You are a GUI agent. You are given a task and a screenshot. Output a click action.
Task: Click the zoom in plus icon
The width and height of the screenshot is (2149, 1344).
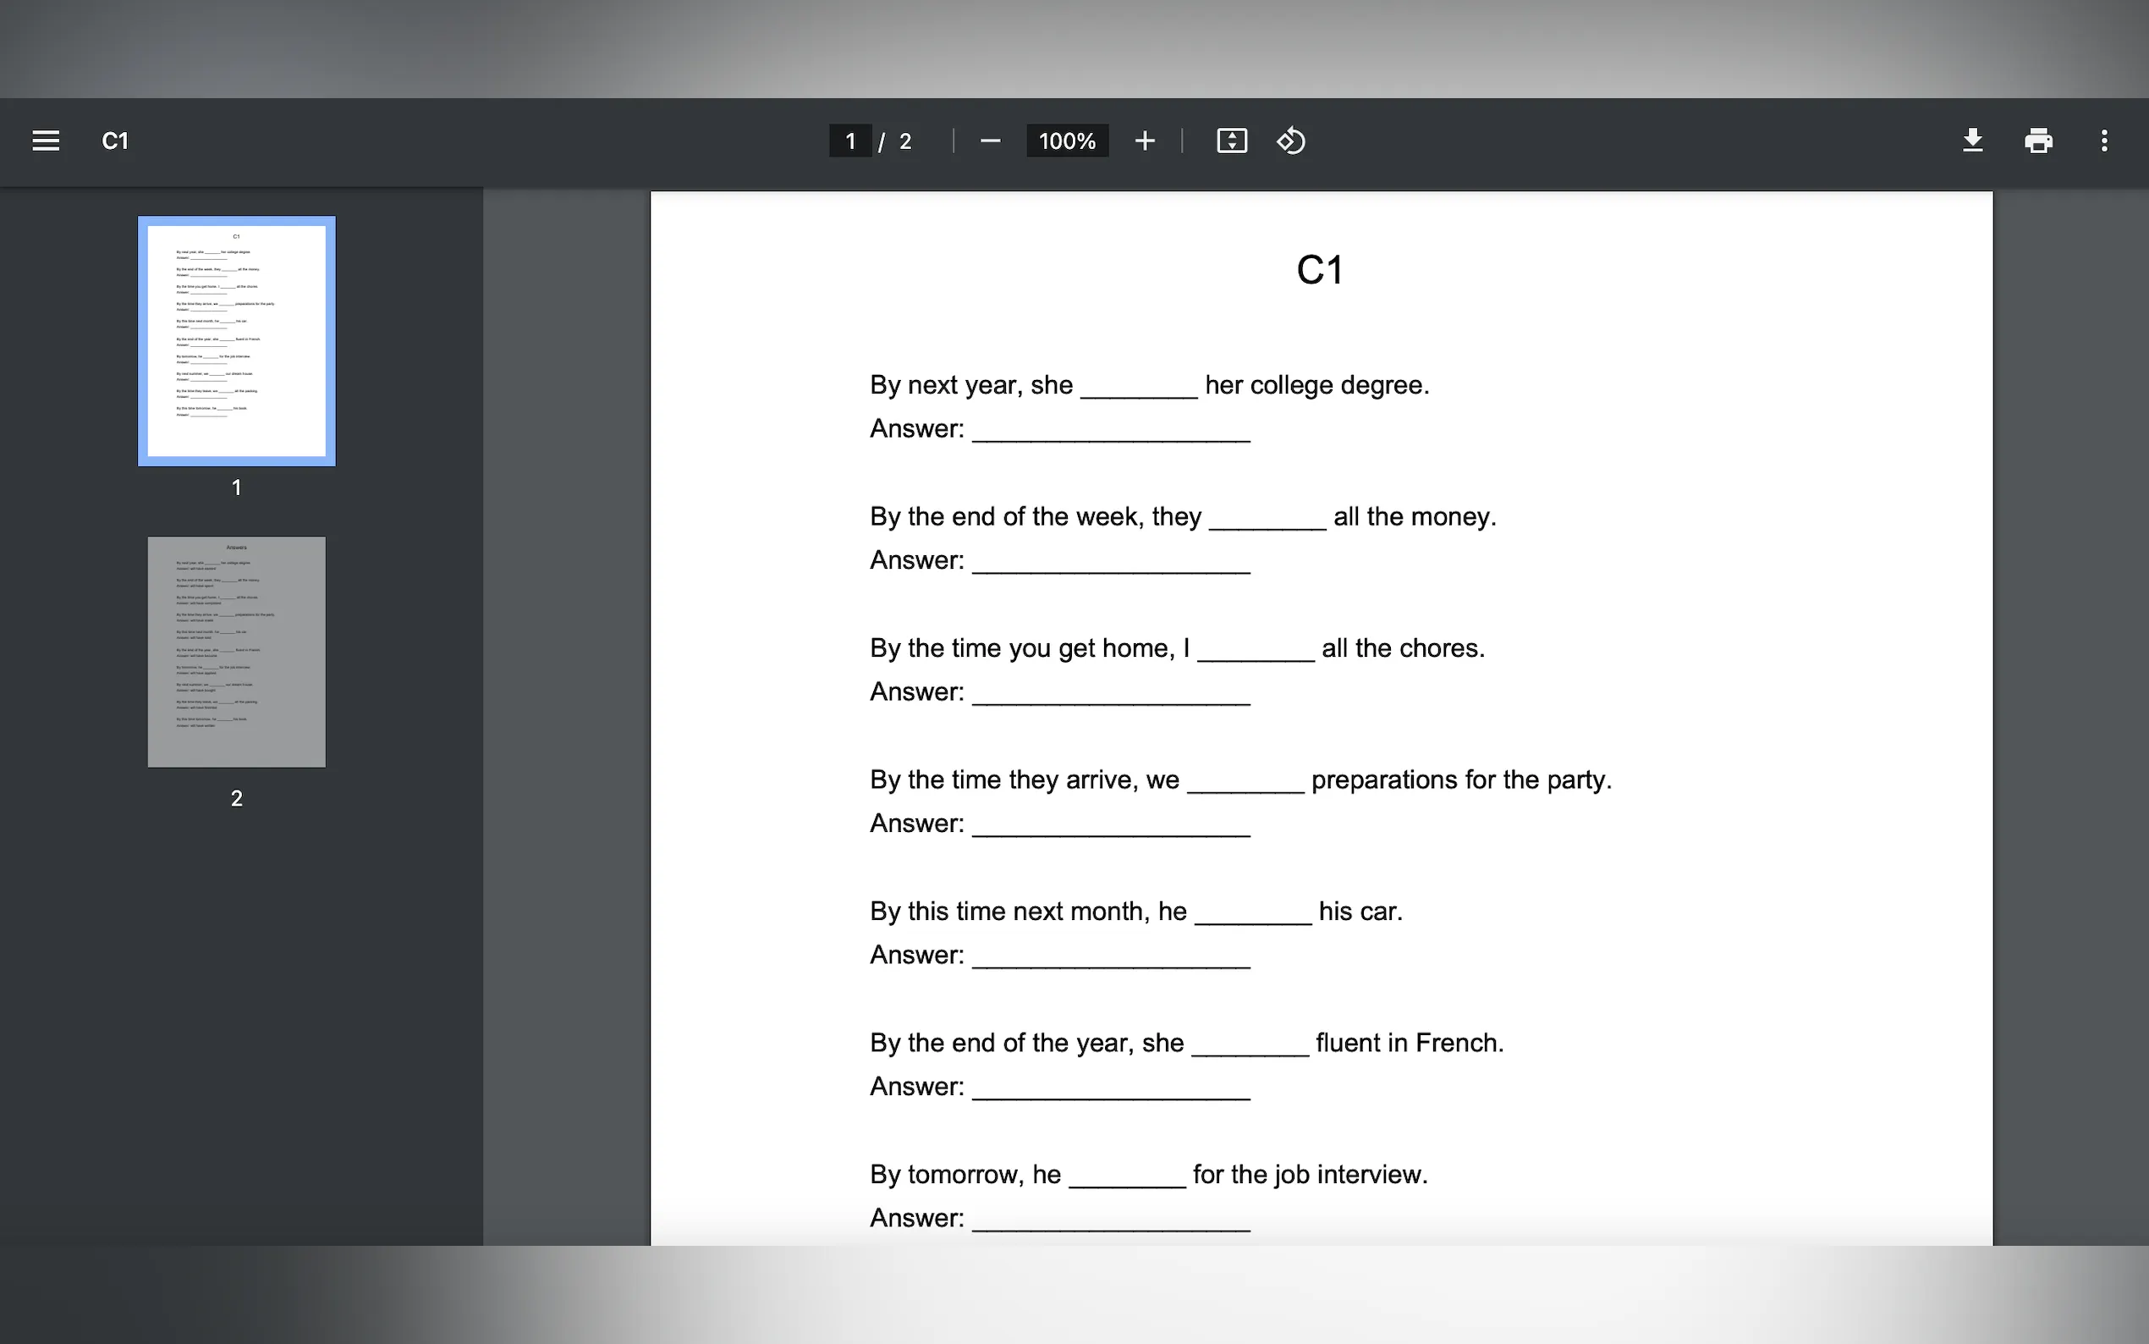click(1144, 140)
